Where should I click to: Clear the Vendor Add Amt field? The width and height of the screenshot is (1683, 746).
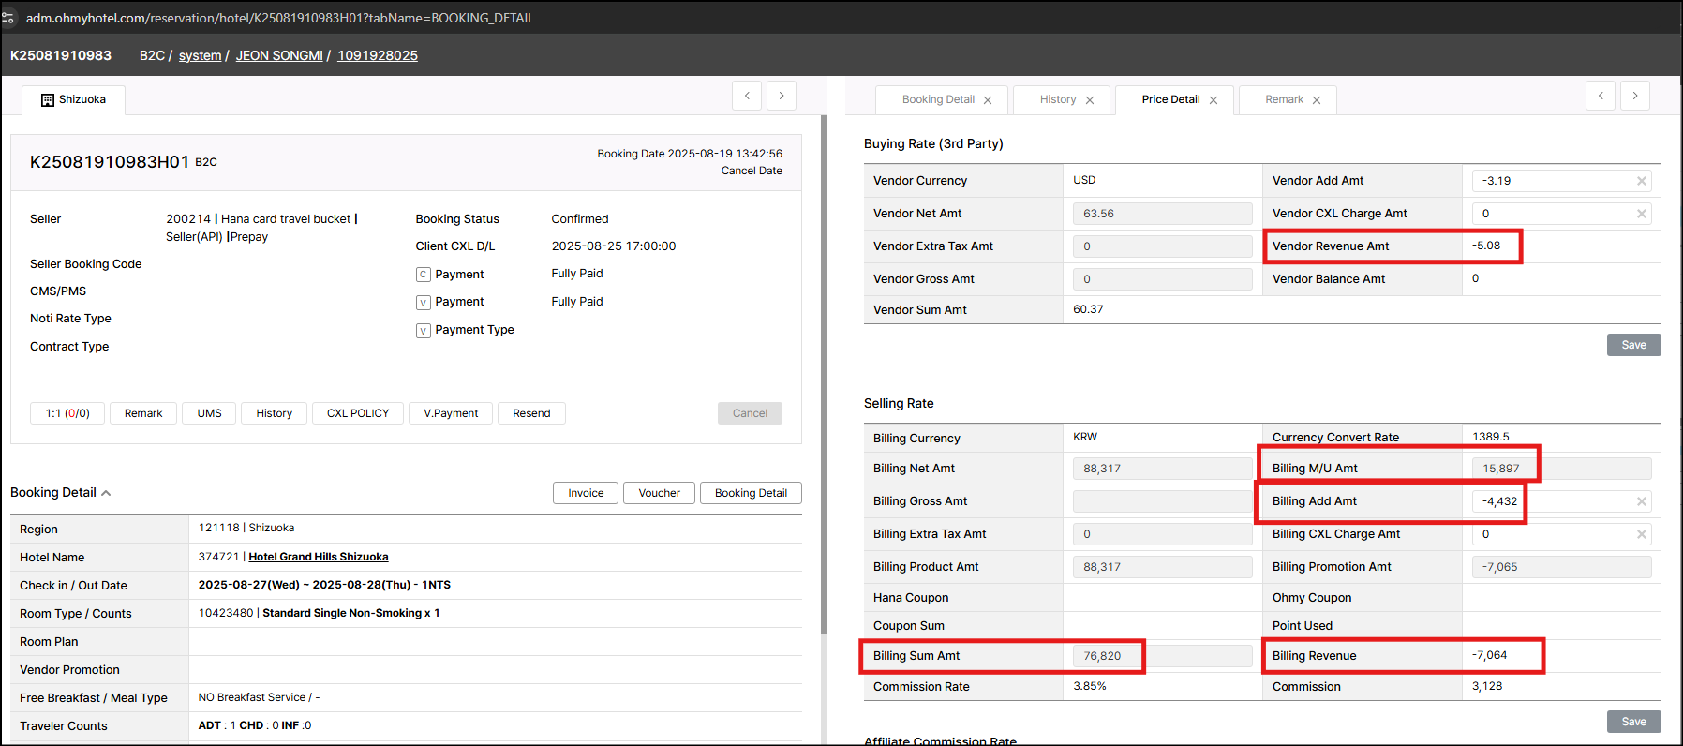click(1641, 181)
